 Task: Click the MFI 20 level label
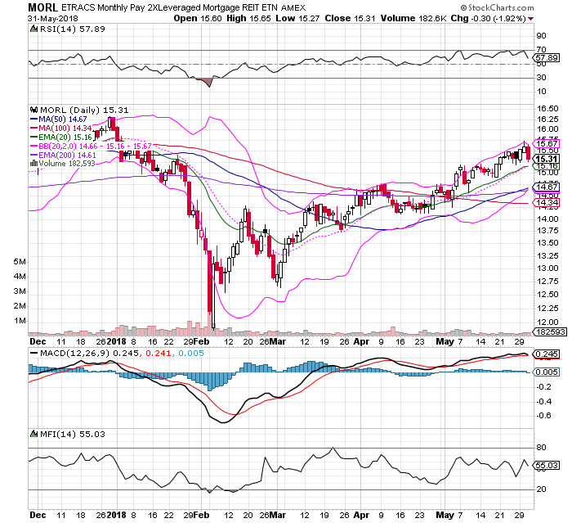[541, 489]
